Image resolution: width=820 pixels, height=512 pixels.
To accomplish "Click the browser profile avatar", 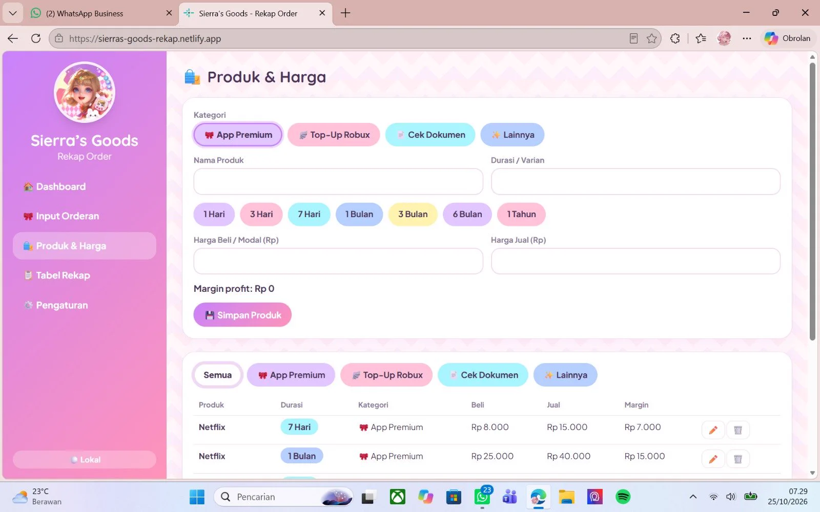I will click(724, 38).
